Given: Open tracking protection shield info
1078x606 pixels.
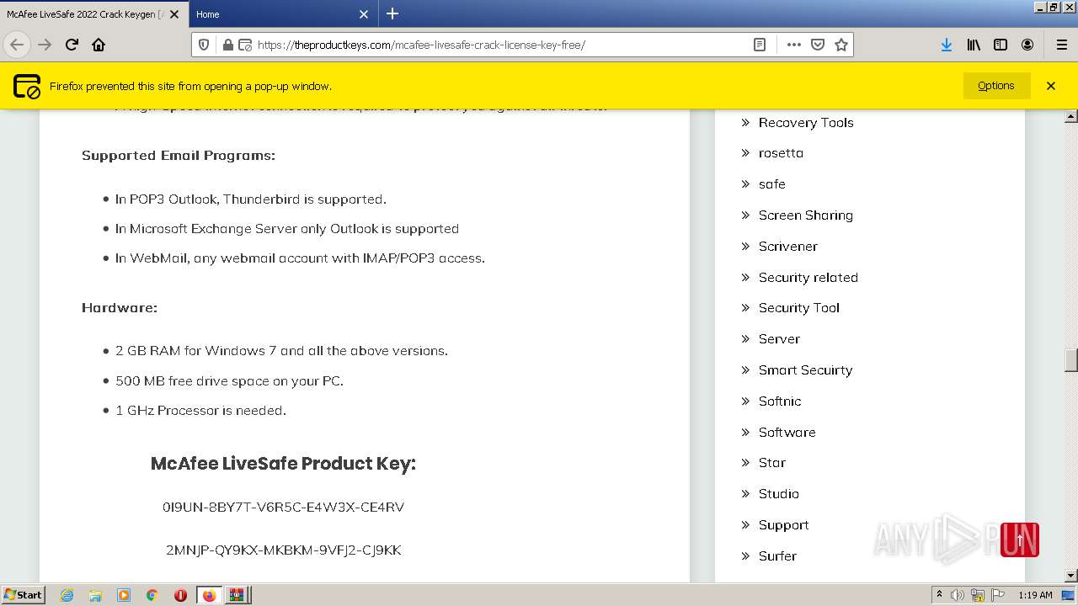Looking at the screenshot, I should coord(203,45).
